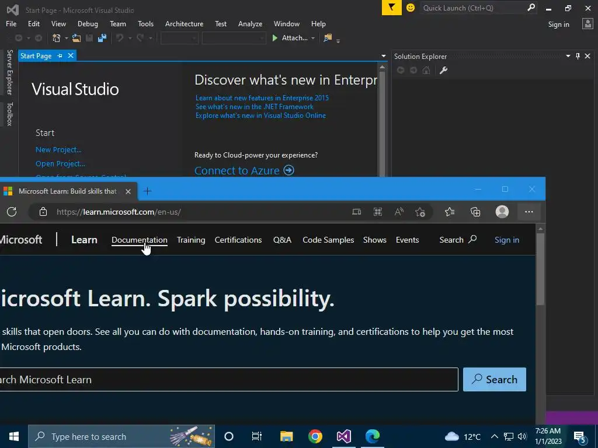Open Edge Settings and more menu

click(529, 212)
